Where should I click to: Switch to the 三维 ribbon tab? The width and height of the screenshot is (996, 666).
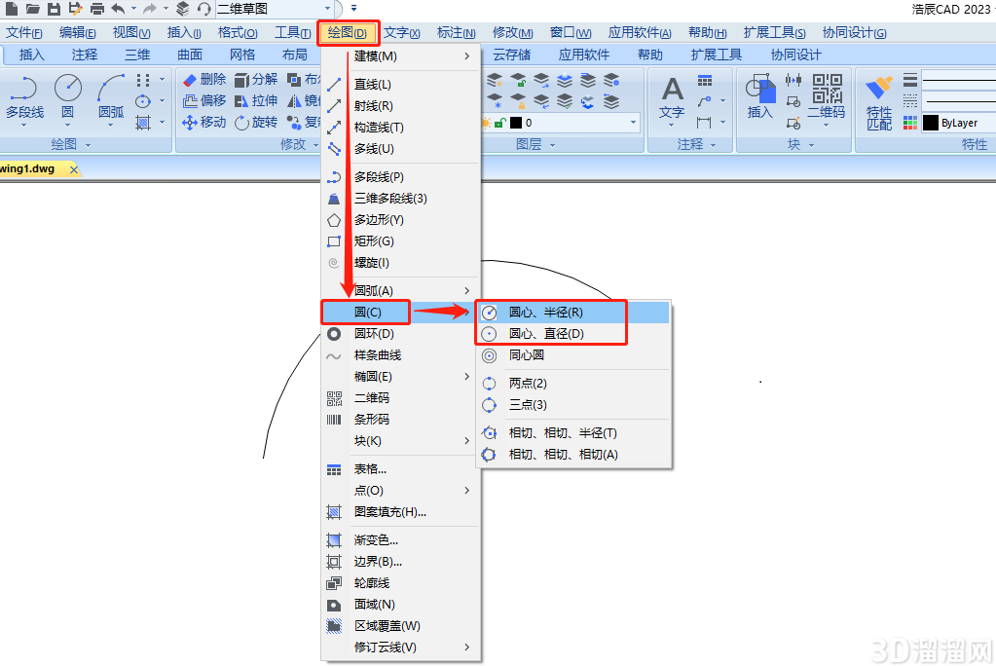(137, 55)
